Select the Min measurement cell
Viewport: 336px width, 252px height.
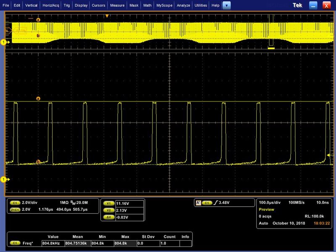(102, 244)
